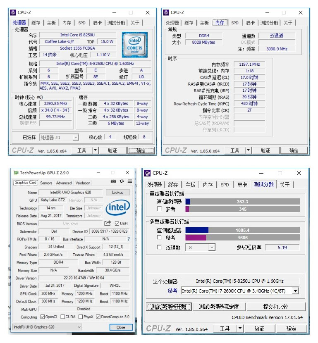Click the memory frequency 1197.1 MHz value
318x343 pixels.
click(249, 64)
